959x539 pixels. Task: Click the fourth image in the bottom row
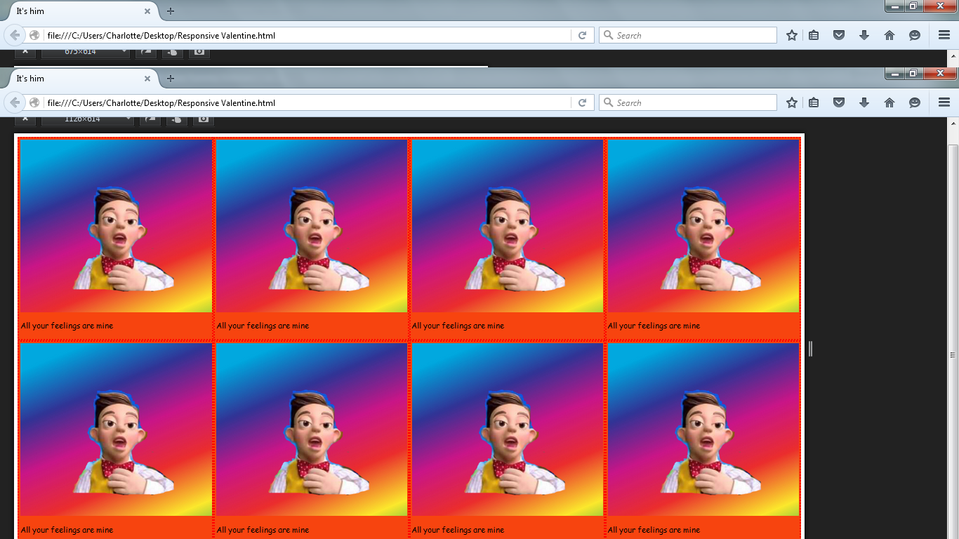pyautogui.click(x=703, y=430)
